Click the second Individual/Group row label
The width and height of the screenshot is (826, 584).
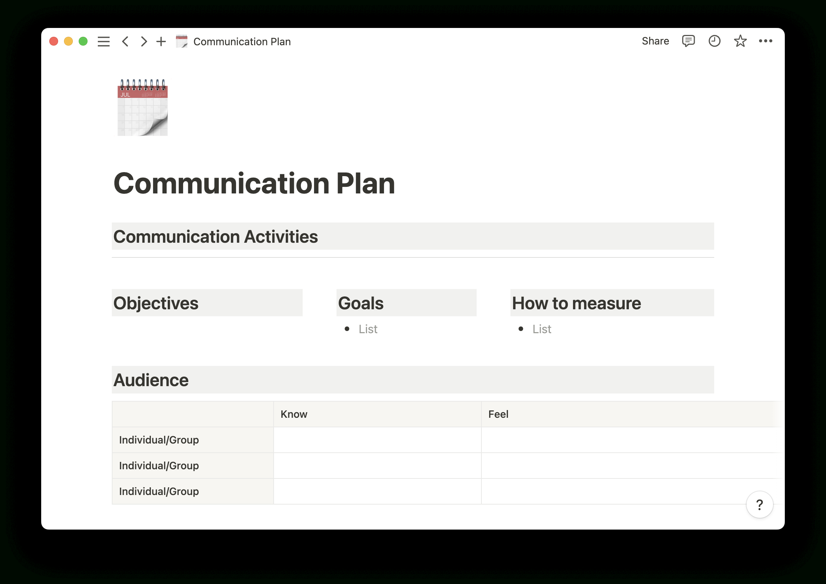point(159,466)
